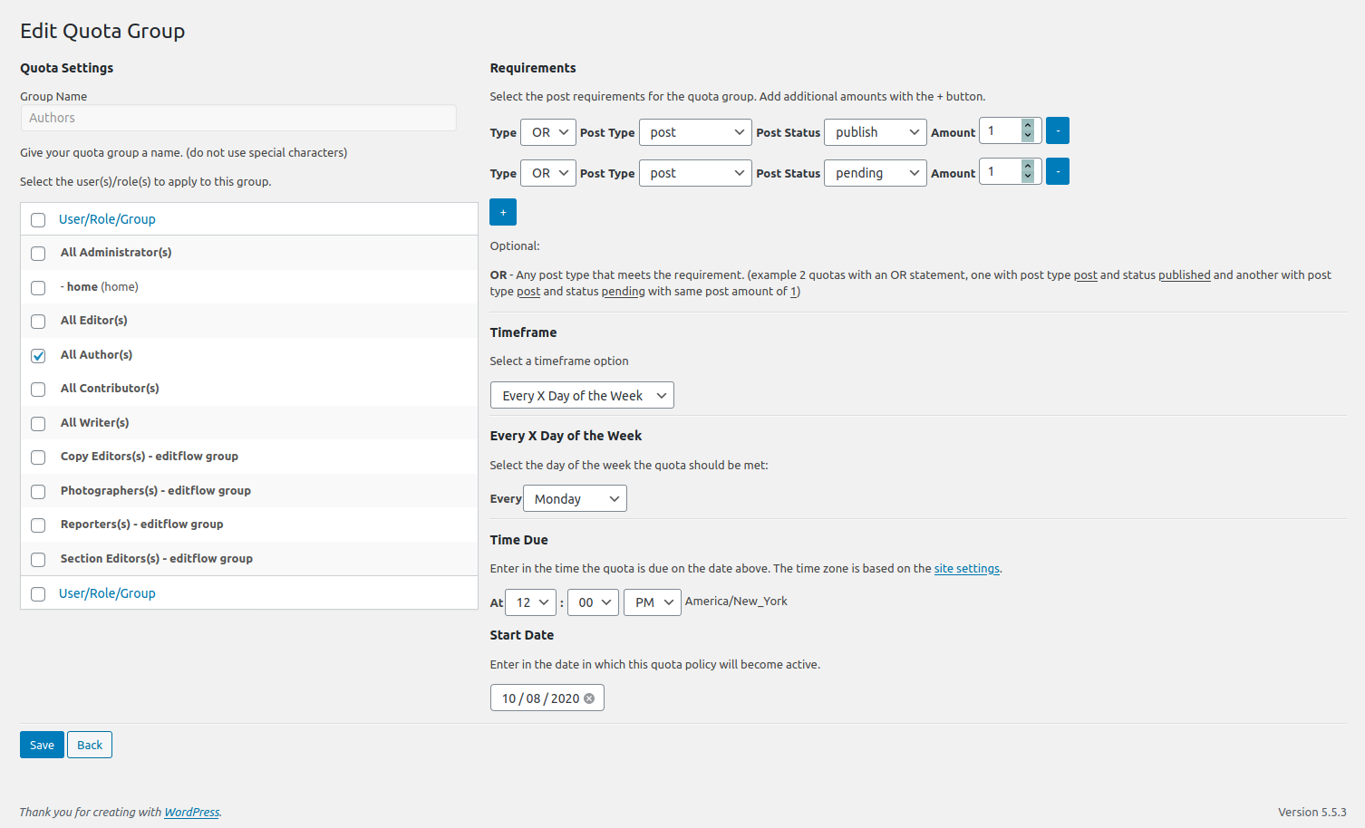Clear the start date with the x icon
Image resolution: width=1365 pixels, height=828 pixels.
tap(589, 698)
